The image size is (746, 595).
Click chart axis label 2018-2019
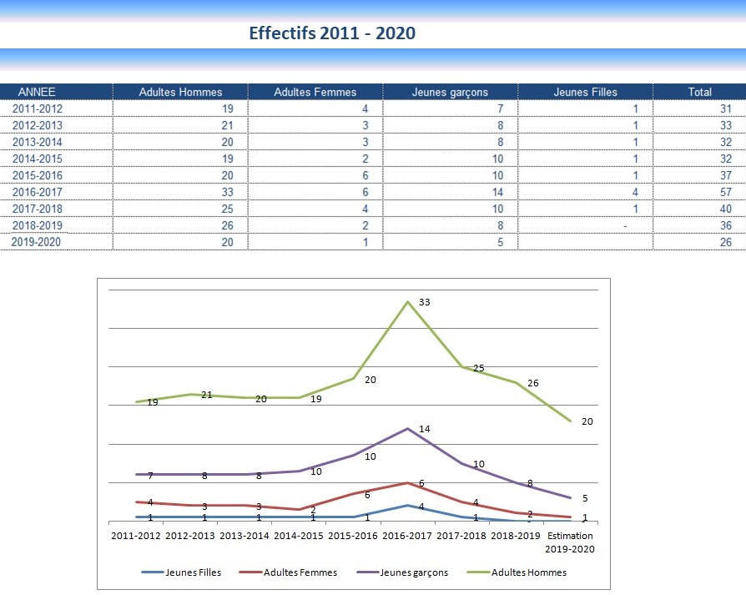(x=515, y=536)
